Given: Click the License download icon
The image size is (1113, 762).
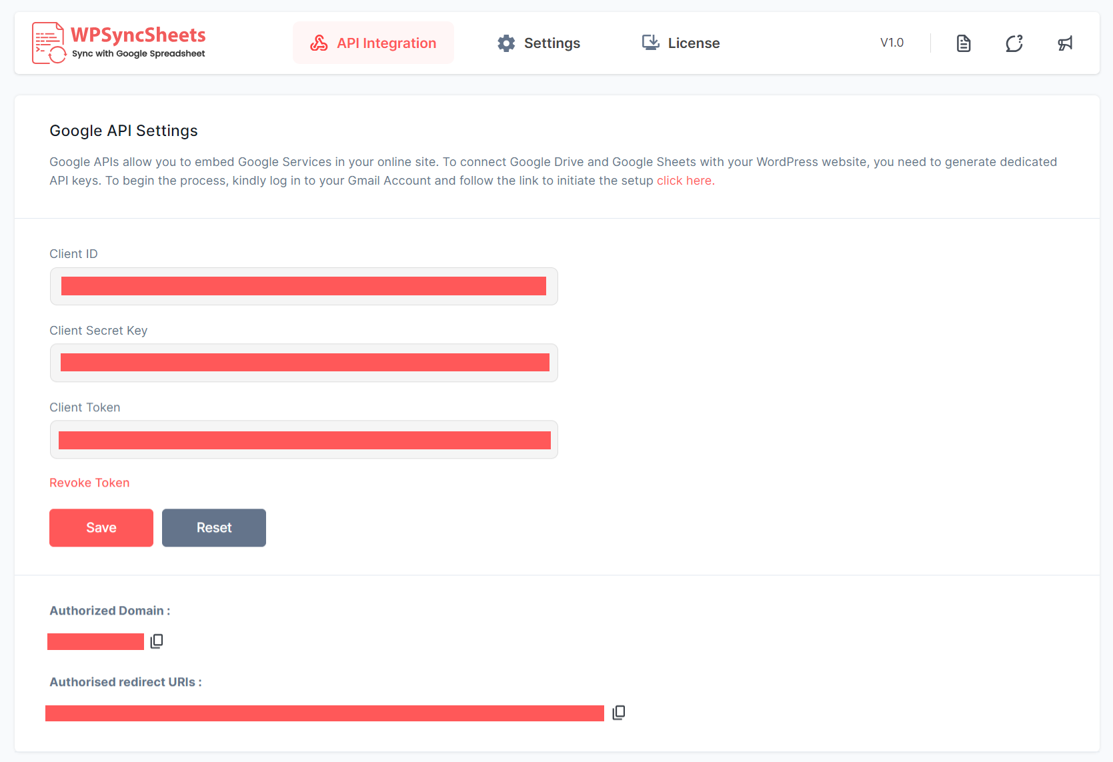Looking at the screenshot, I should point(650,43).
